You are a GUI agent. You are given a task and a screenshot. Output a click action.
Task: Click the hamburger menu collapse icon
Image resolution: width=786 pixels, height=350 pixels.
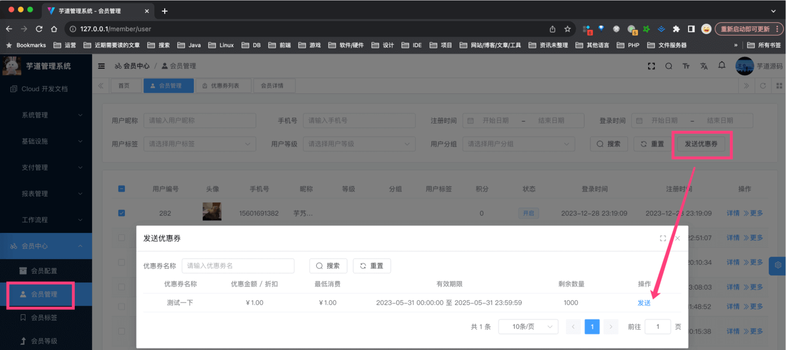[101, 66]
